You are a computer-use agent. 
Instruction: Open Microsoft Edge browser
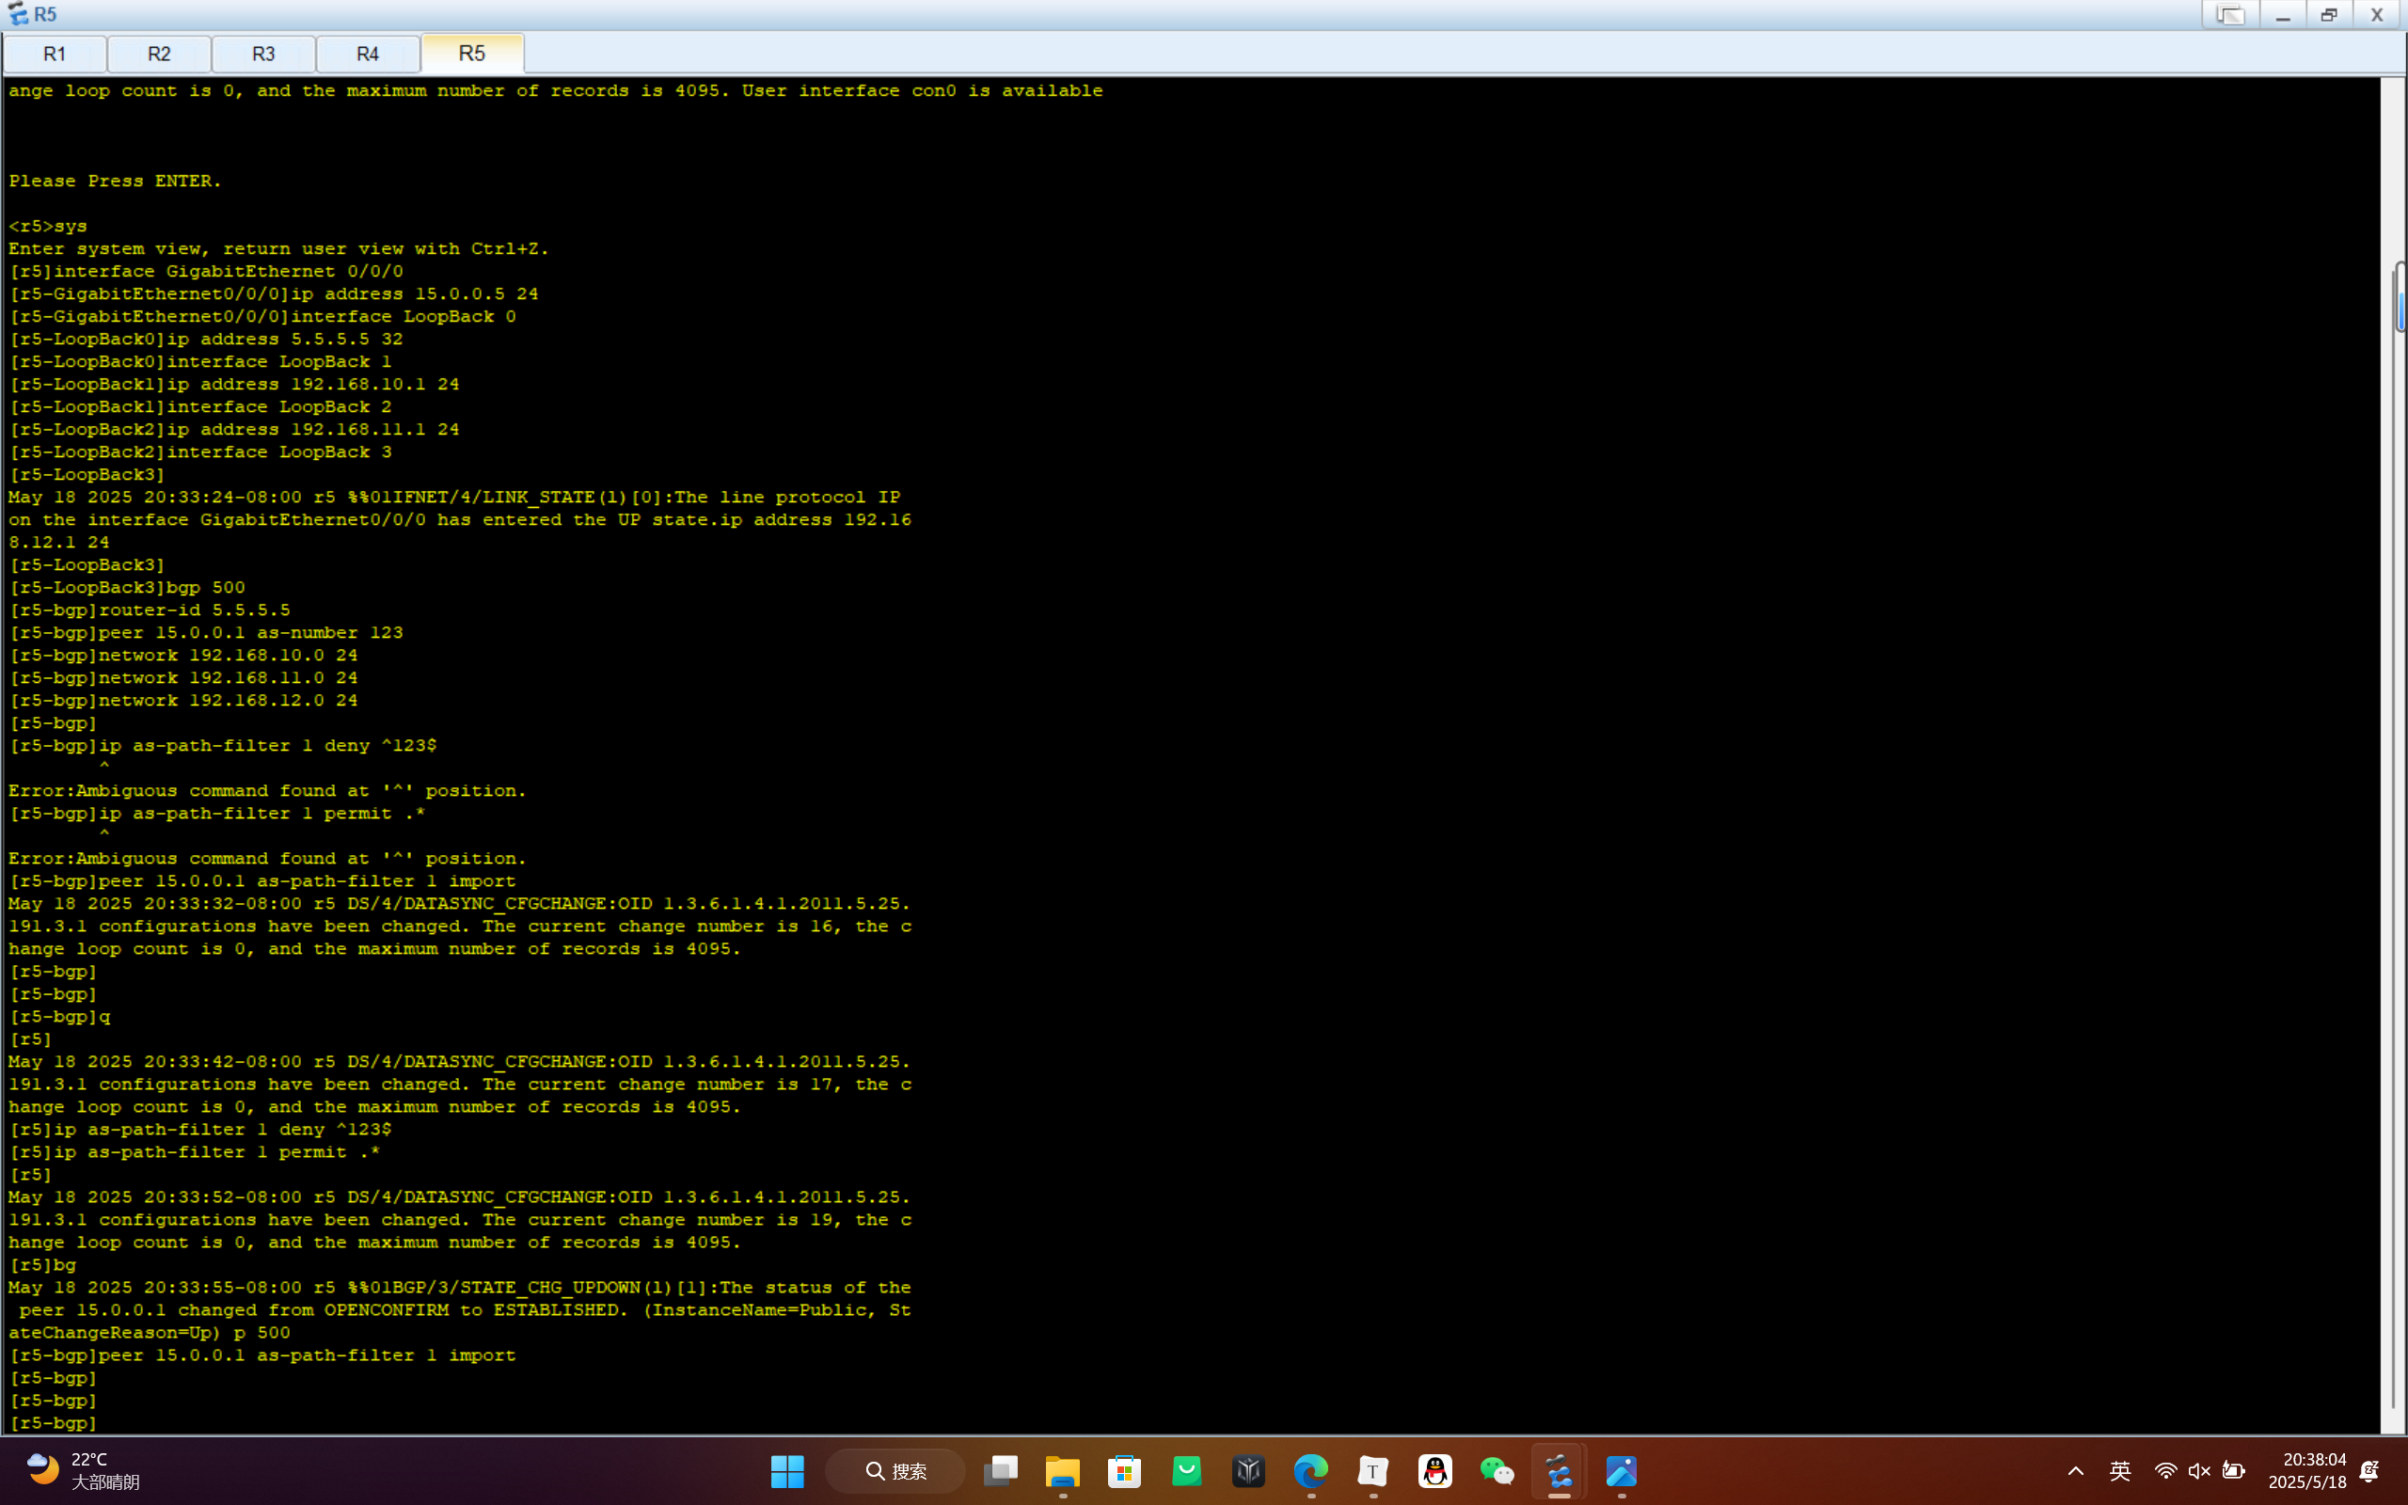click(x=1310, y=1470)
